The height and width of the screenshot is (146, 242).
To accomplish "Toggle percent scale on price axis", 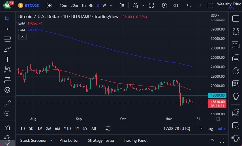I will click(201, 128).
